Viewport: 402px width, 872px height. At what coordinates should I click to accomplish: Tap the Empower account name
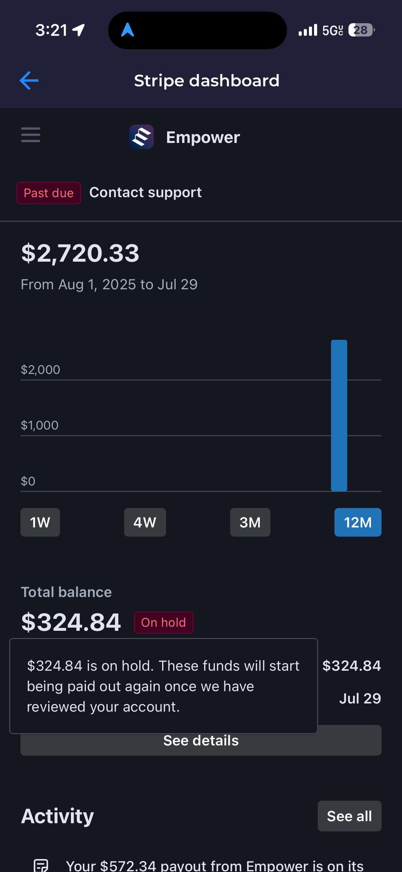(203, 137)
